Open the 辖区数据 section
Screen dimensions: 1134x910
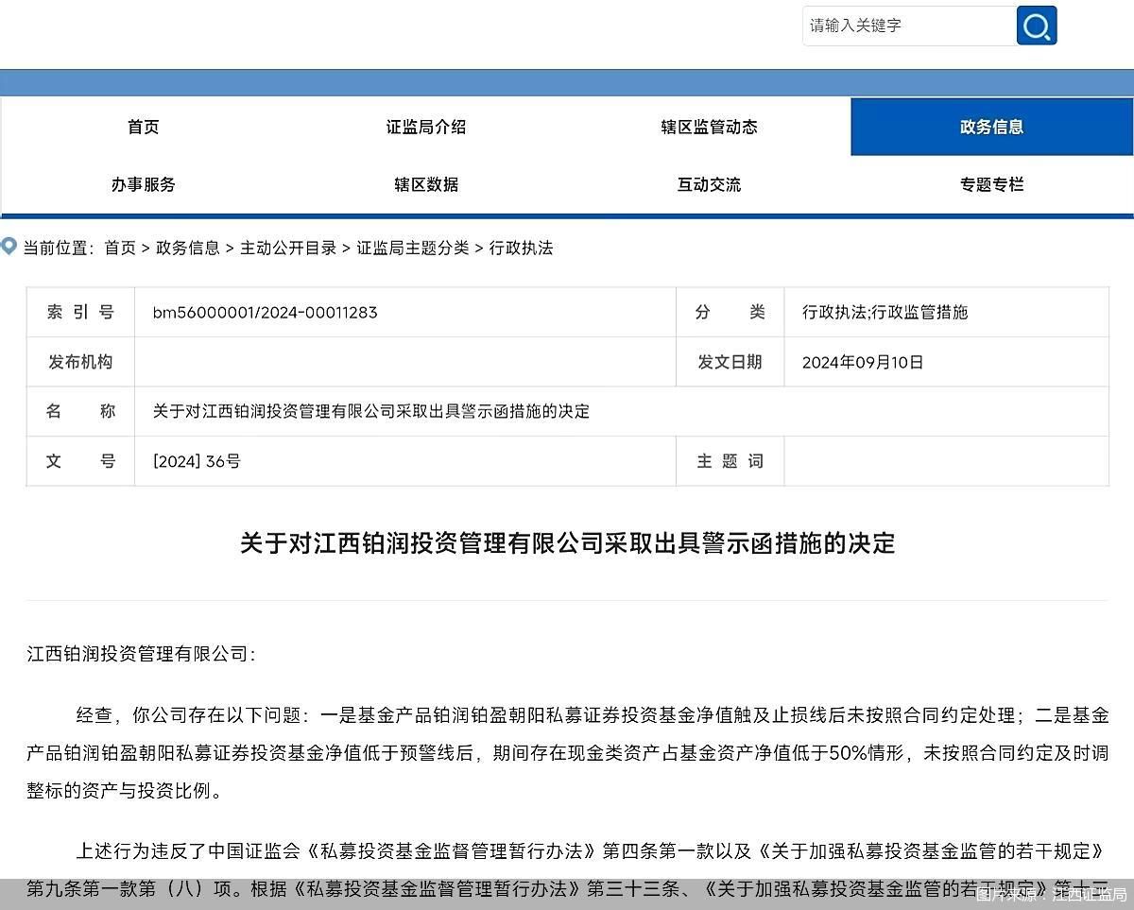424,185
